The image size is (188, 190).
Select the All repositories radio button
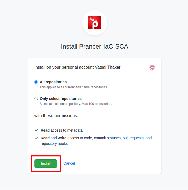click(x=36, y=82)
